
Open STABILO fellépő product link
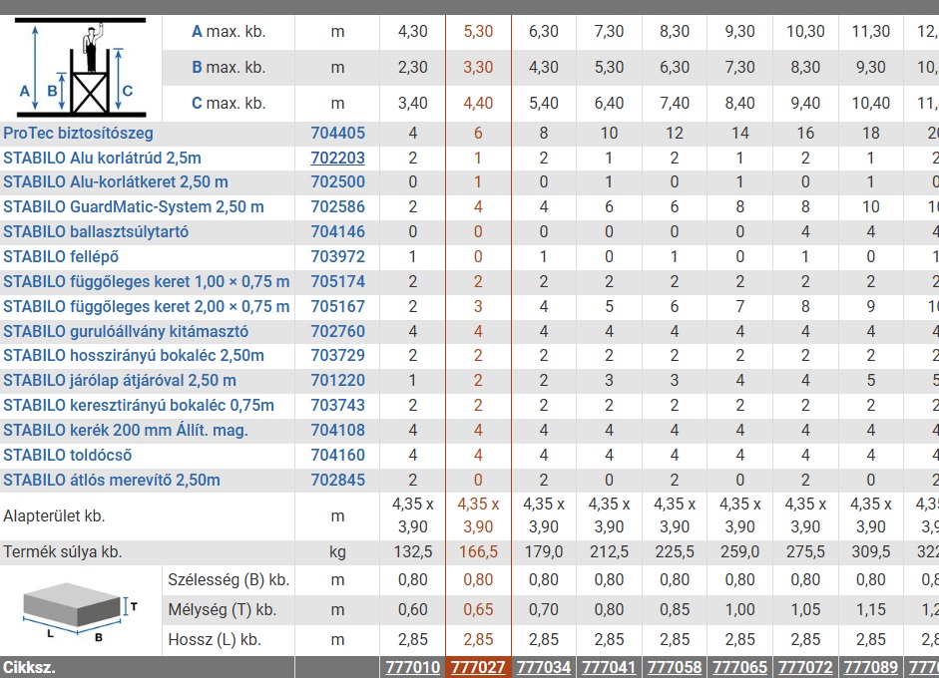[x=61, y=256]
